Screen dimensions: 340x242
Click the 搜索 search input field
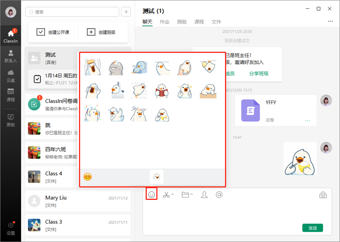click(72, 12)
